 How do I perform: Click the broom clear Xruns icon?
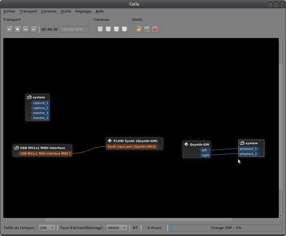139,29
